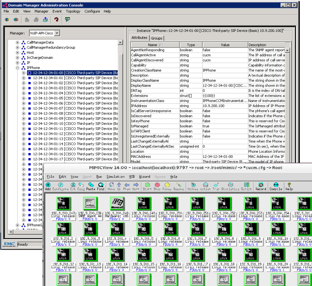The width and height of the screenshot is (312, 286).
Task: Click the red question mark help icon
Action: tap(57, 20)
